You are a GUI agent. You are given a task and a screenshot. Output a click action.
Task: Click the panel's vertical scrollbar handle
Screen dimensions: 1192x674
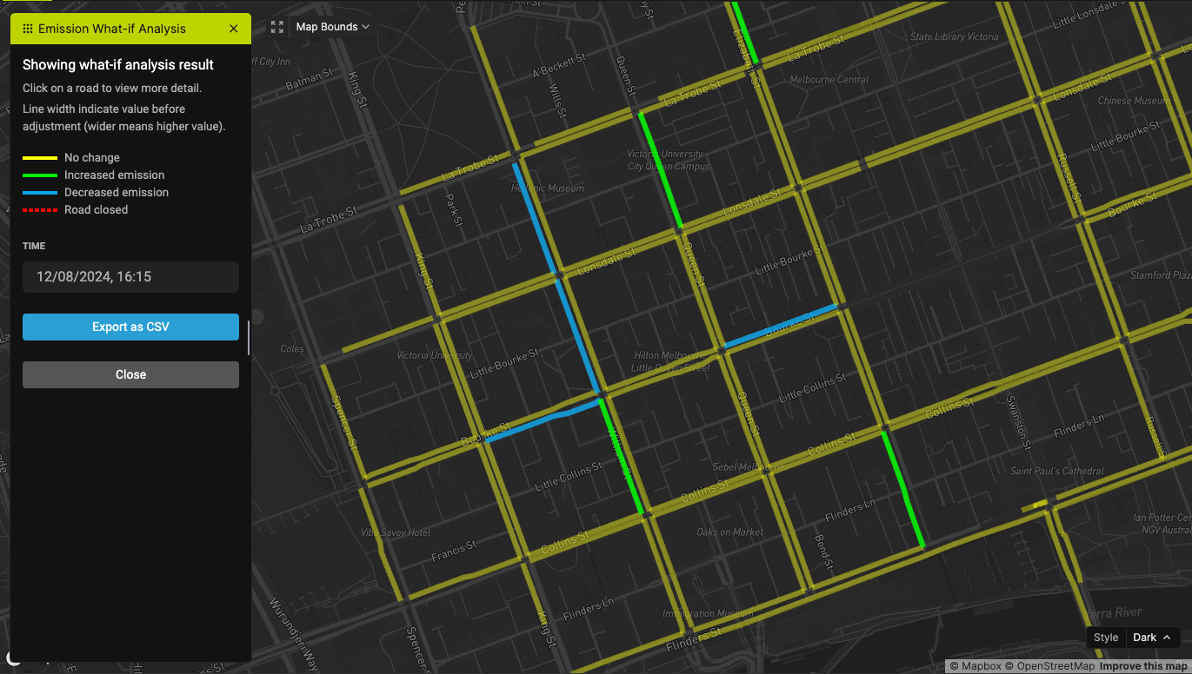coord(249,338)
